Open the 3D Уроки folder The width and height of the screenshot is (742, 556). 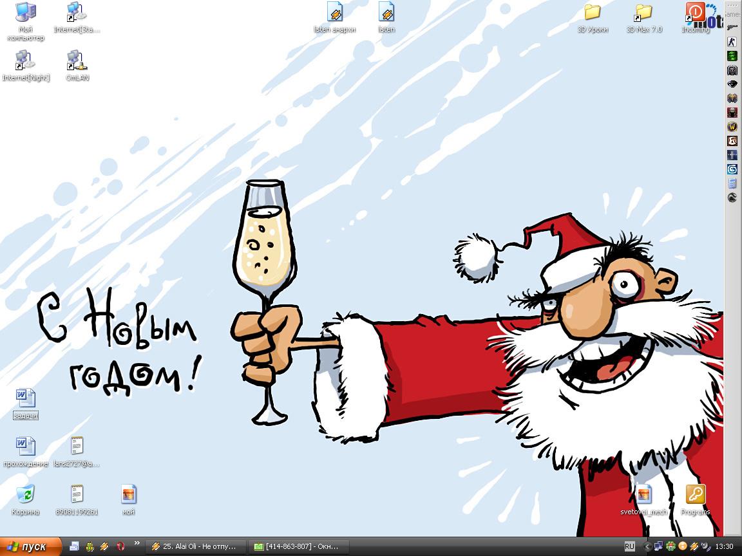point(593,17)
